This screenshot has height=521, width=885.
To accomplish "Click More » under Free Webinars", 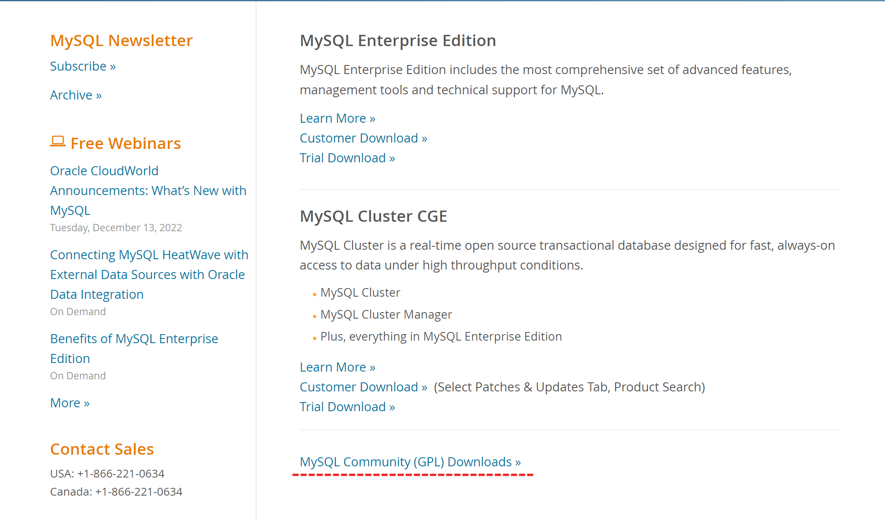I will tap(70, 403).
